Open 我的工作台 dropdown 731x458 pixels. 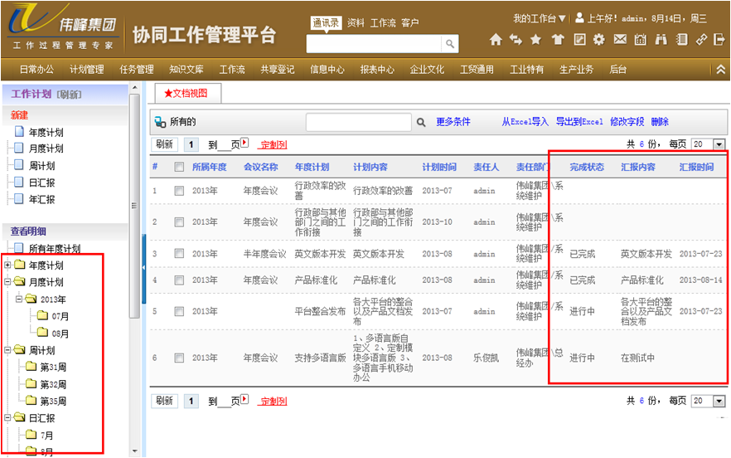click(x=540, y=19)
